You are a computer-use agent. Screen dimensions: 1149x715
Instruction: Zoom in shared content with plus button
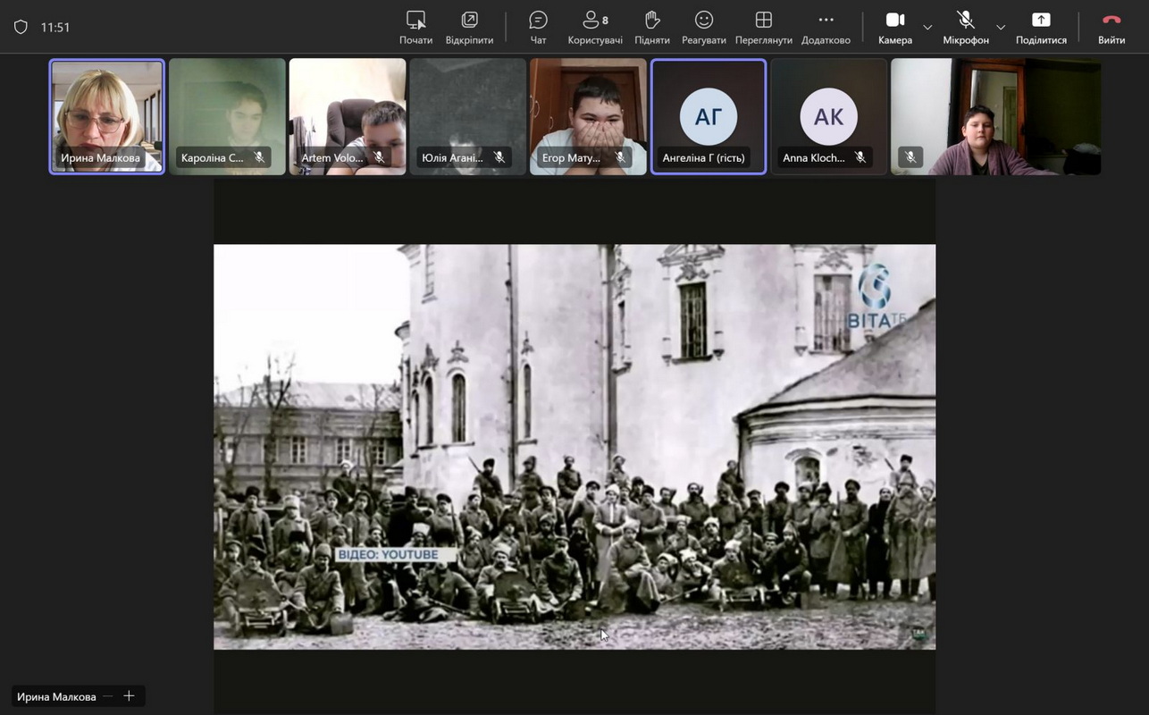tap(129, 696)
